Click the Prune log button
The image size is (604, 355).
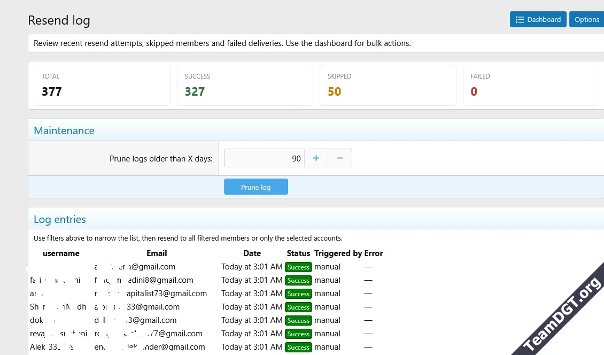[256, 187]
